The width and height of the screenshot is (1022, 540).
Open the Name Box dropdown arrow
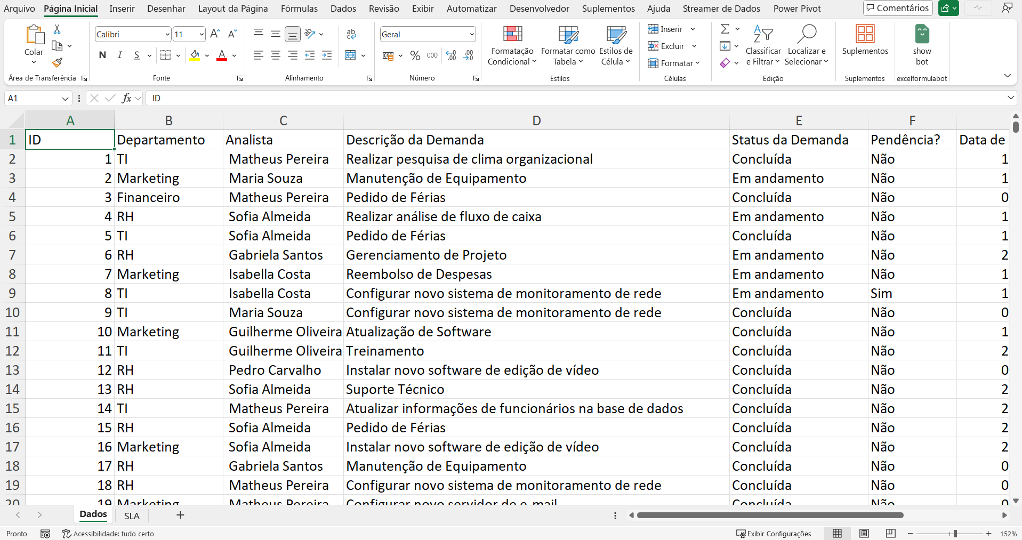(65, 99)
